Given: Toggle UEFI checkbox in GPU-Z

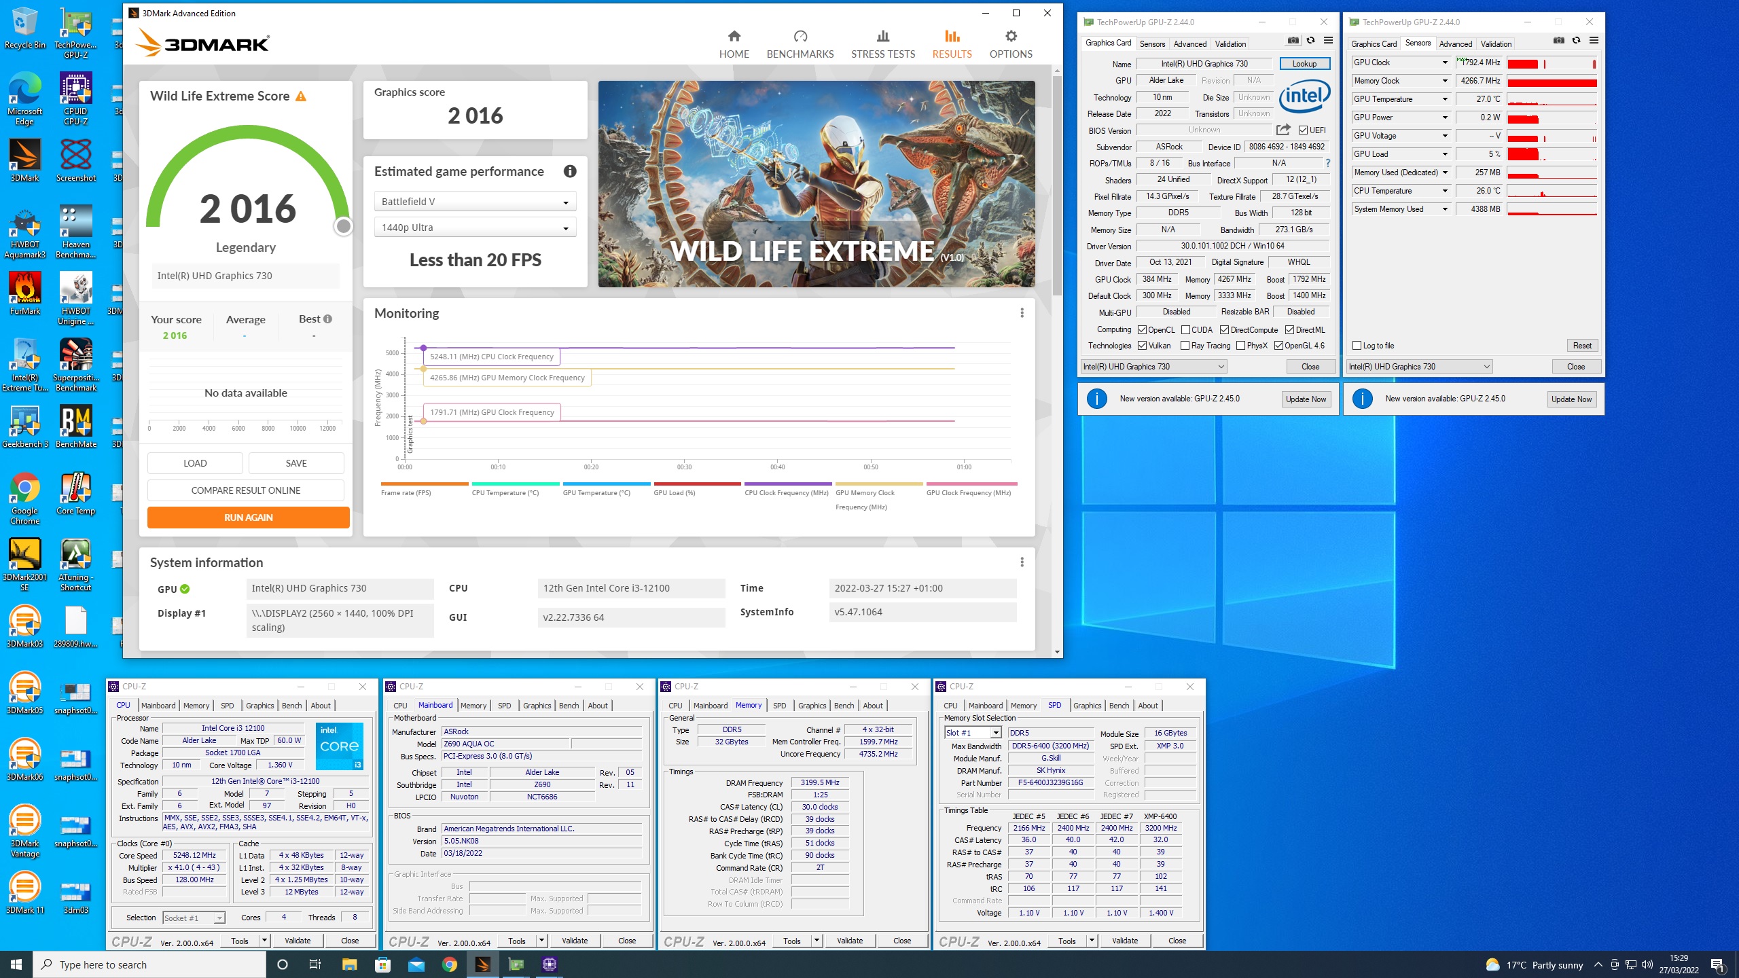Looking at the screenshot, I should point(1303,130).
